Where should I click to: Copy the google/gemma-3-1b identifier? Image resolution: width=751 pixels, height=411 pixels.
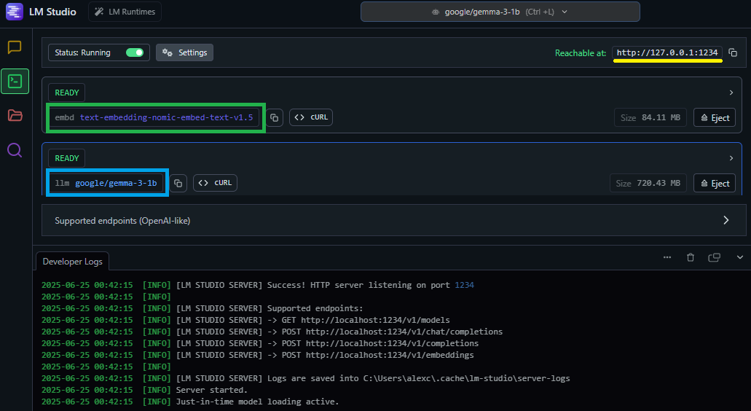178,183
